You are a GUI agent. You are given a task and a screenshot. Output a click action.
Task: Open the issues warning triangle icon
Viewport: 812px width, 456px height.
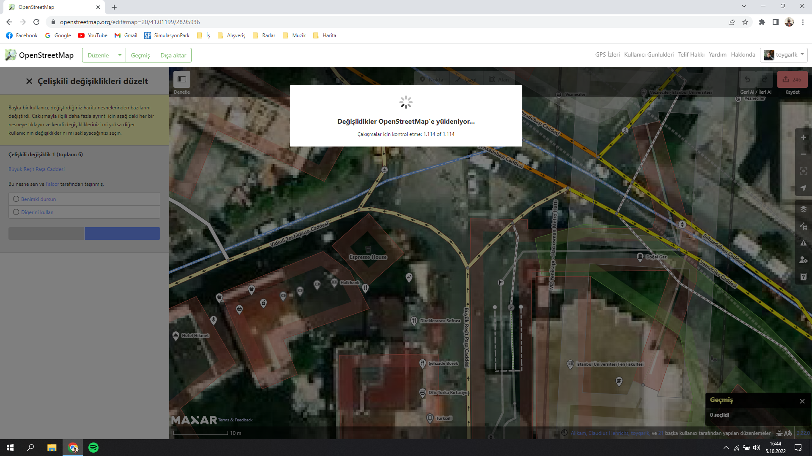pyautogui.click(x=803, y=243)
